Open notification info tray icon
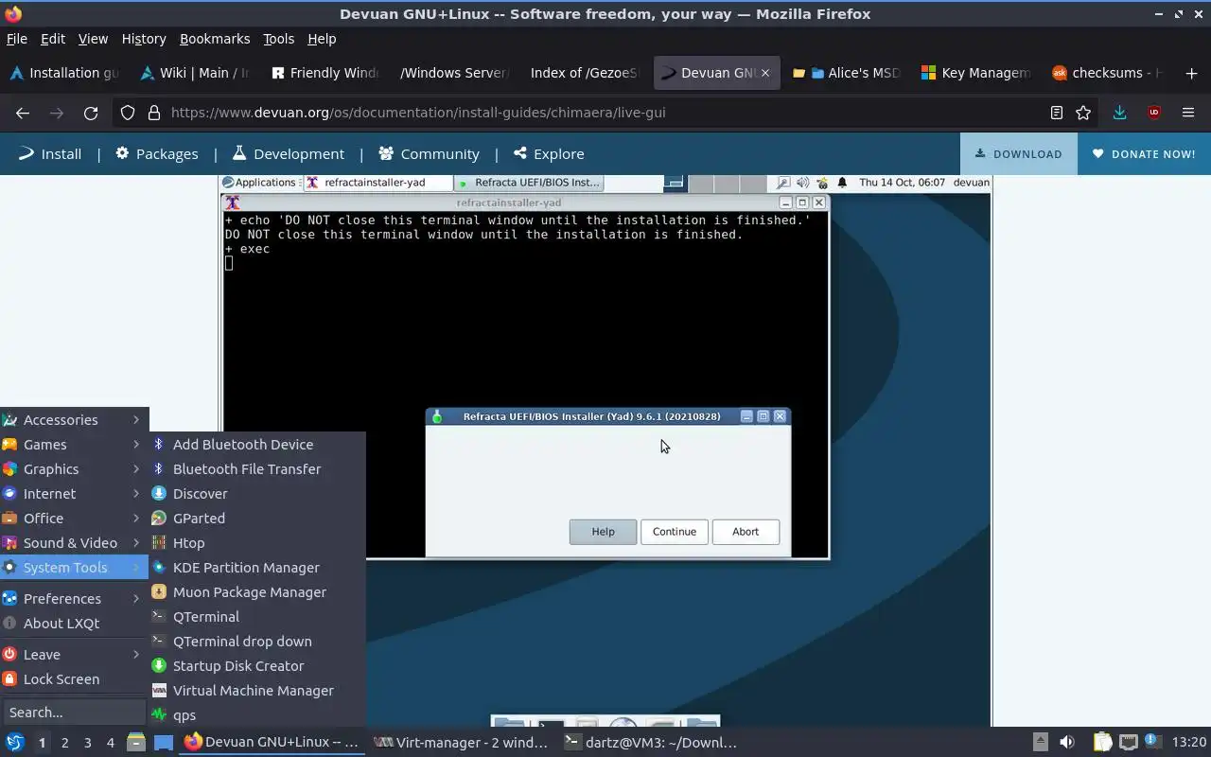The height and width of the screenshot is (757, 1211). click(x=1152, y=742)
